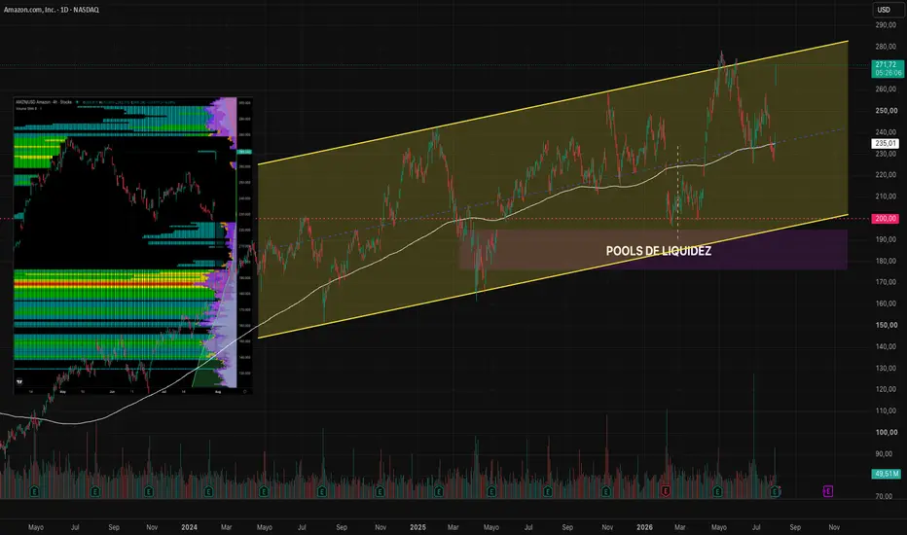Click the 120,00 price axis label
The image size is (907, 535).
(x=886, y=389)
